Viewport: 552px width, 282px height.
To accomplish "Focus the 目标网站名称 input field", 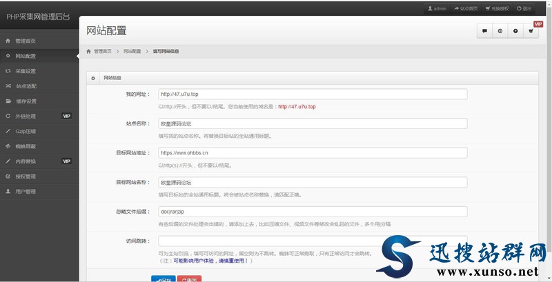I will pyautogui.click(x=313, y=183).
